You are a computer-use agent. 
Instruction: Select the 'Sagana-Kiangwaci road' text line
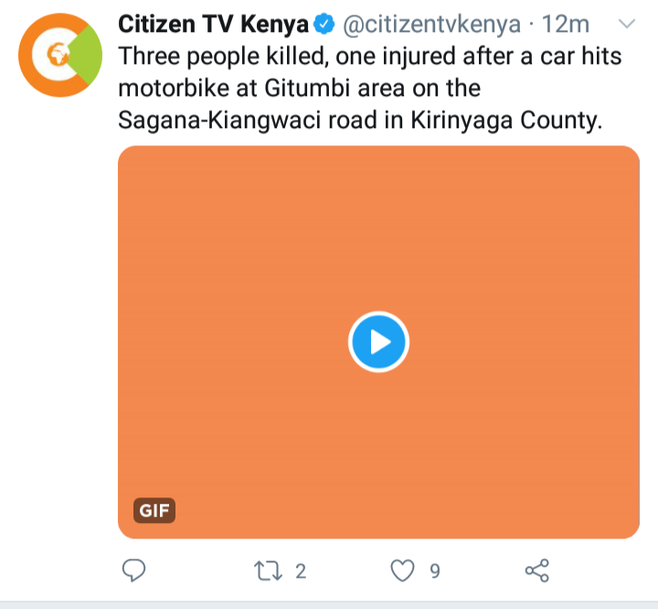360,120
